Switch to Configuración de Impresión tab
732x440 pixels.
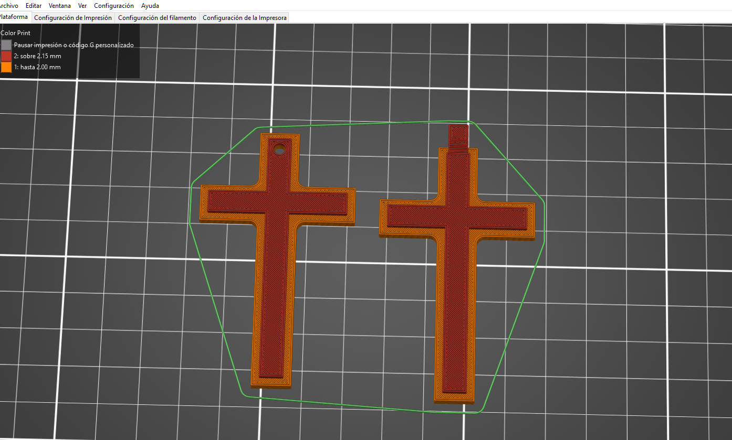tap(73, 17)
